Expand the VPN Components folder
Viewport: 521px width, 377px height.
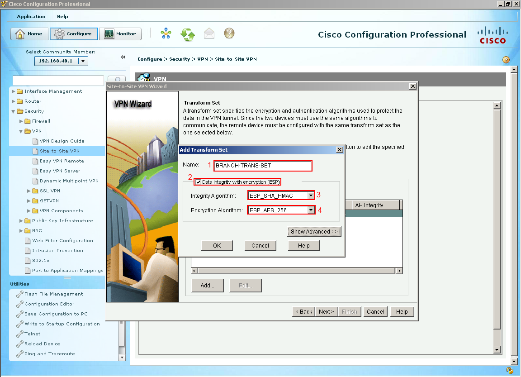click(29, 211)
